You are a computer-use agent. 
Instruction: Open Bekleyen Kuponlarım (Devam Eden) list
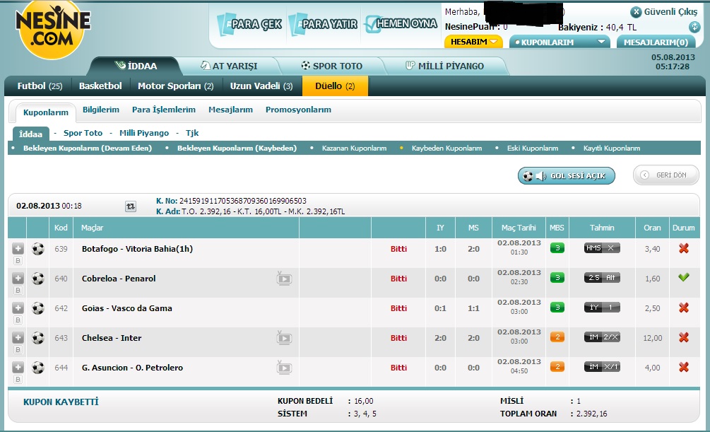[88, 148]
